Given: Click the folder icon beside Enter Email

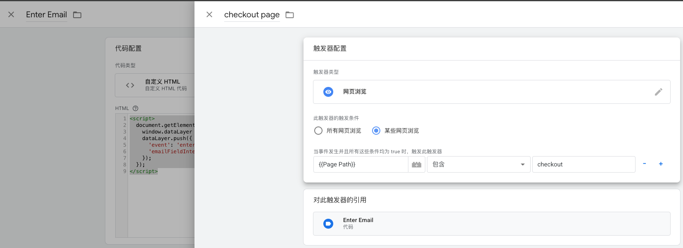Looking at the screenshot, I should [x=77, y=15].
